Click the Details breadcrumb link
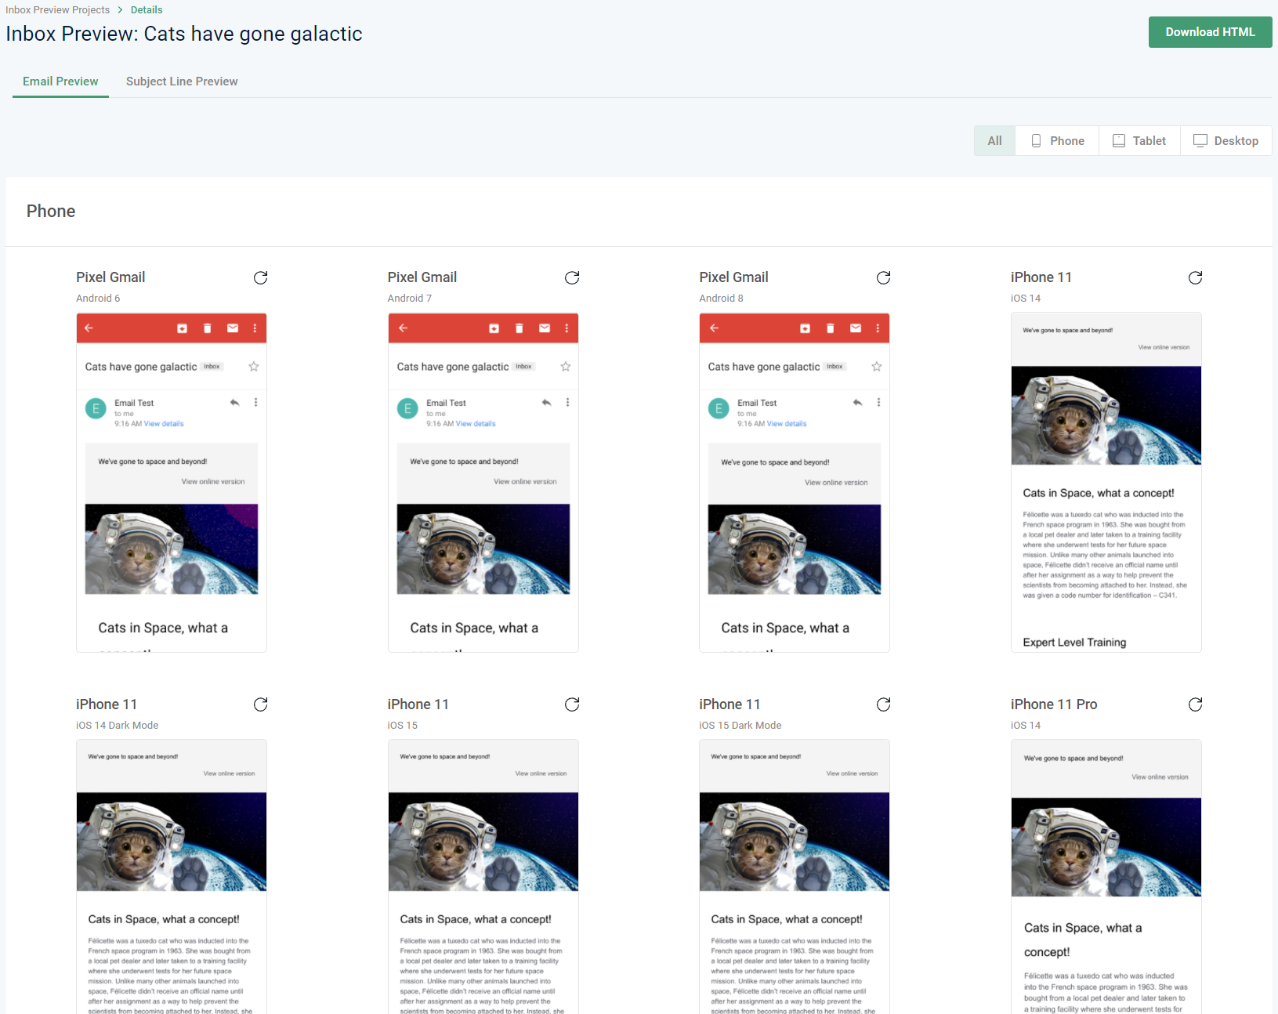The image size is (1278, 1014). 147,10
